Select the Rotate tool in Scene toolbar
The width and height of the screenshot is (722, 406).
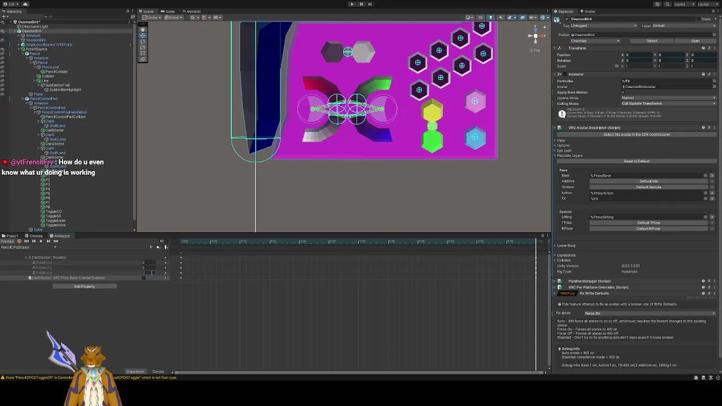pyautogui.click(x=143, y=41)
